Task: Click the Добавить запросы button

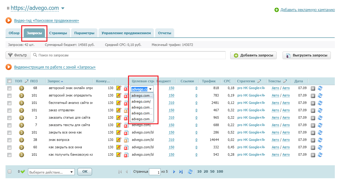Action: pyautogui.click(x=253, y=56)
